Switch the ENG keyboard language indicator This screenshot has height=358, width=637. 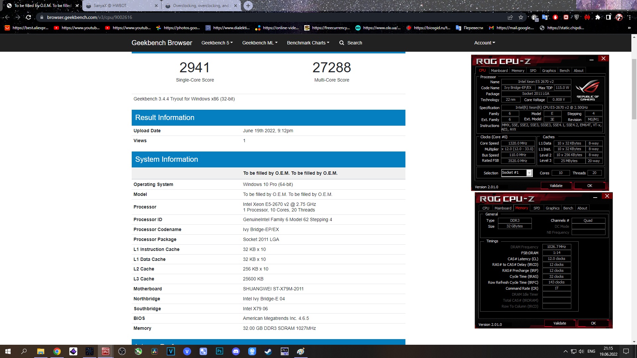591,351
